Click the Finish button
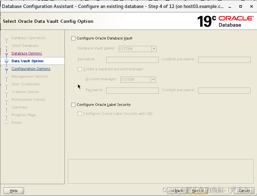This screenshot has width=257, height=196. (x=221, y=191)
